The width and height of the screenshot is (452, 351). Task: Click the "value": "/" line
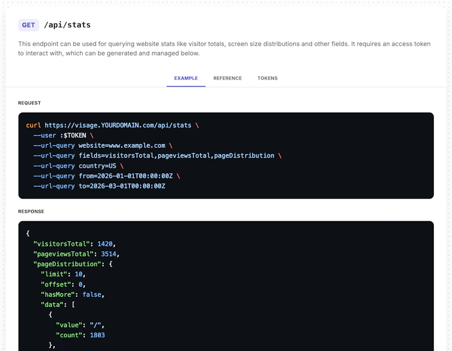click(80, 325)
